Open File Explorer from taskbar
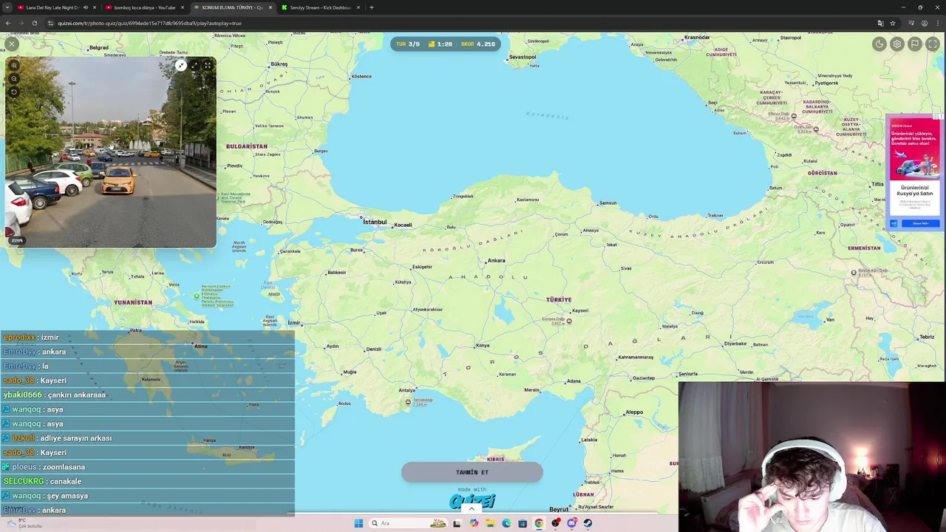Screen dimensions: 946x532 coord(490,523)
